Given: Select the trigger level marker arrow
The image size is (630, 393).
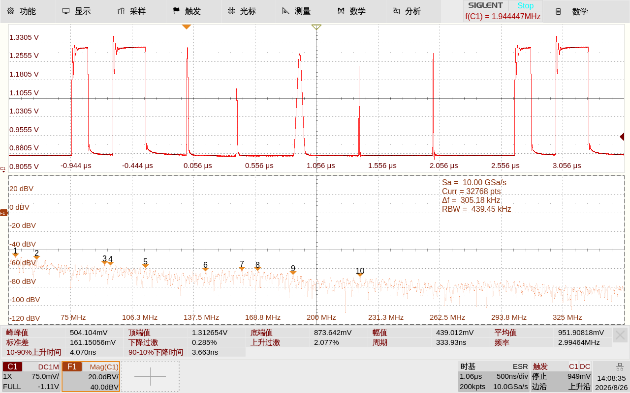Looking at the screenshot, I should pyautogui.click(x=622, y=137).
